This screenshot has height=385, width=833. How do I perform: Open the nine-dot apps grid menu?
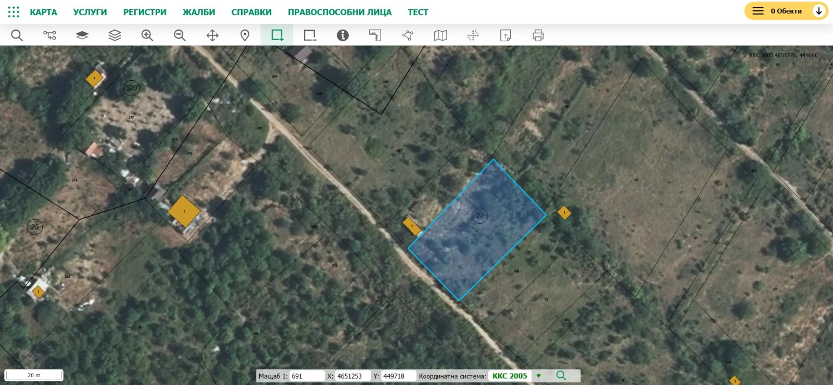(14, 11)
